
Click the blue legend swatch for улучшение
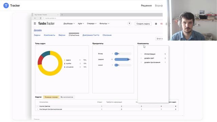pyautogui.click(x=65, y=67)
